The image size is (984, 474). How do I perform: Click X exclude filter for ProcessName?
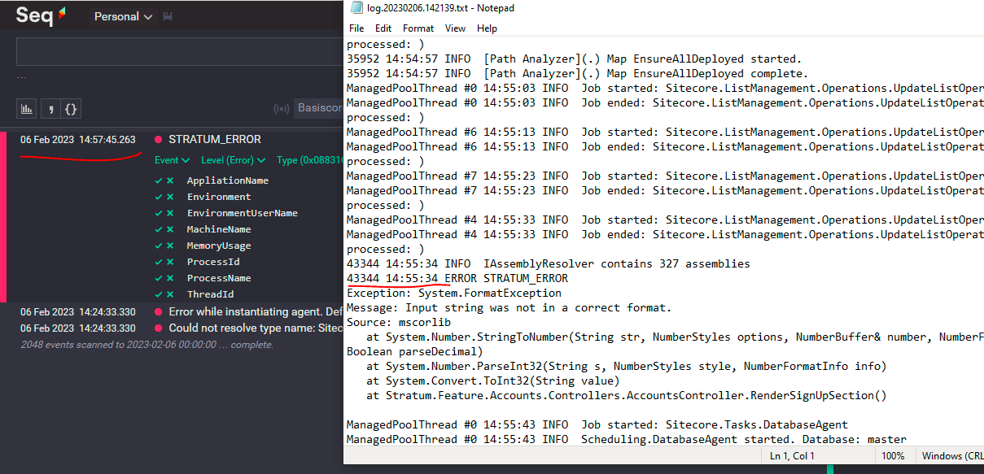[170, 278]
